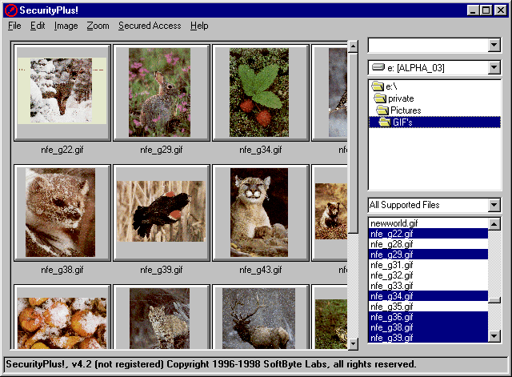The height and width of the screenshot is (377, 512).
Task: Close the SecurityPlus! window
Action: (501, 10)
